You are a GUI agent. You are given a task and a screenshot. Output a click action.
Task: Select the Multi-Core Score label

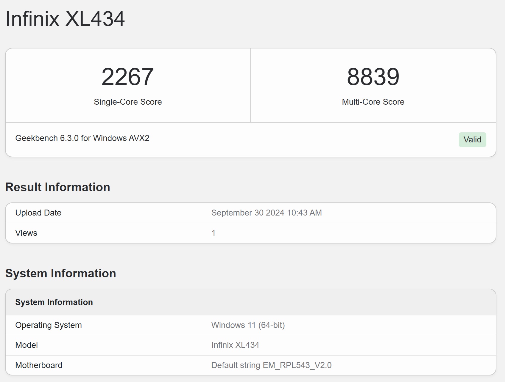(373, 102)
